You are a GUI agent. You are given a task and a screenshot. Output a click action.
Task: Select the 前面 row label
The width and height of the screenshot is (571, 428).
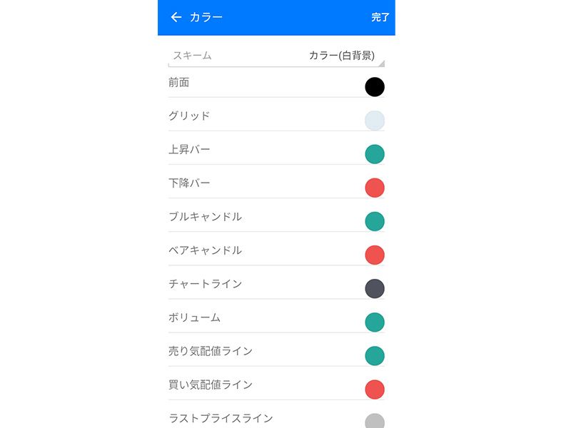pos(179,83)
